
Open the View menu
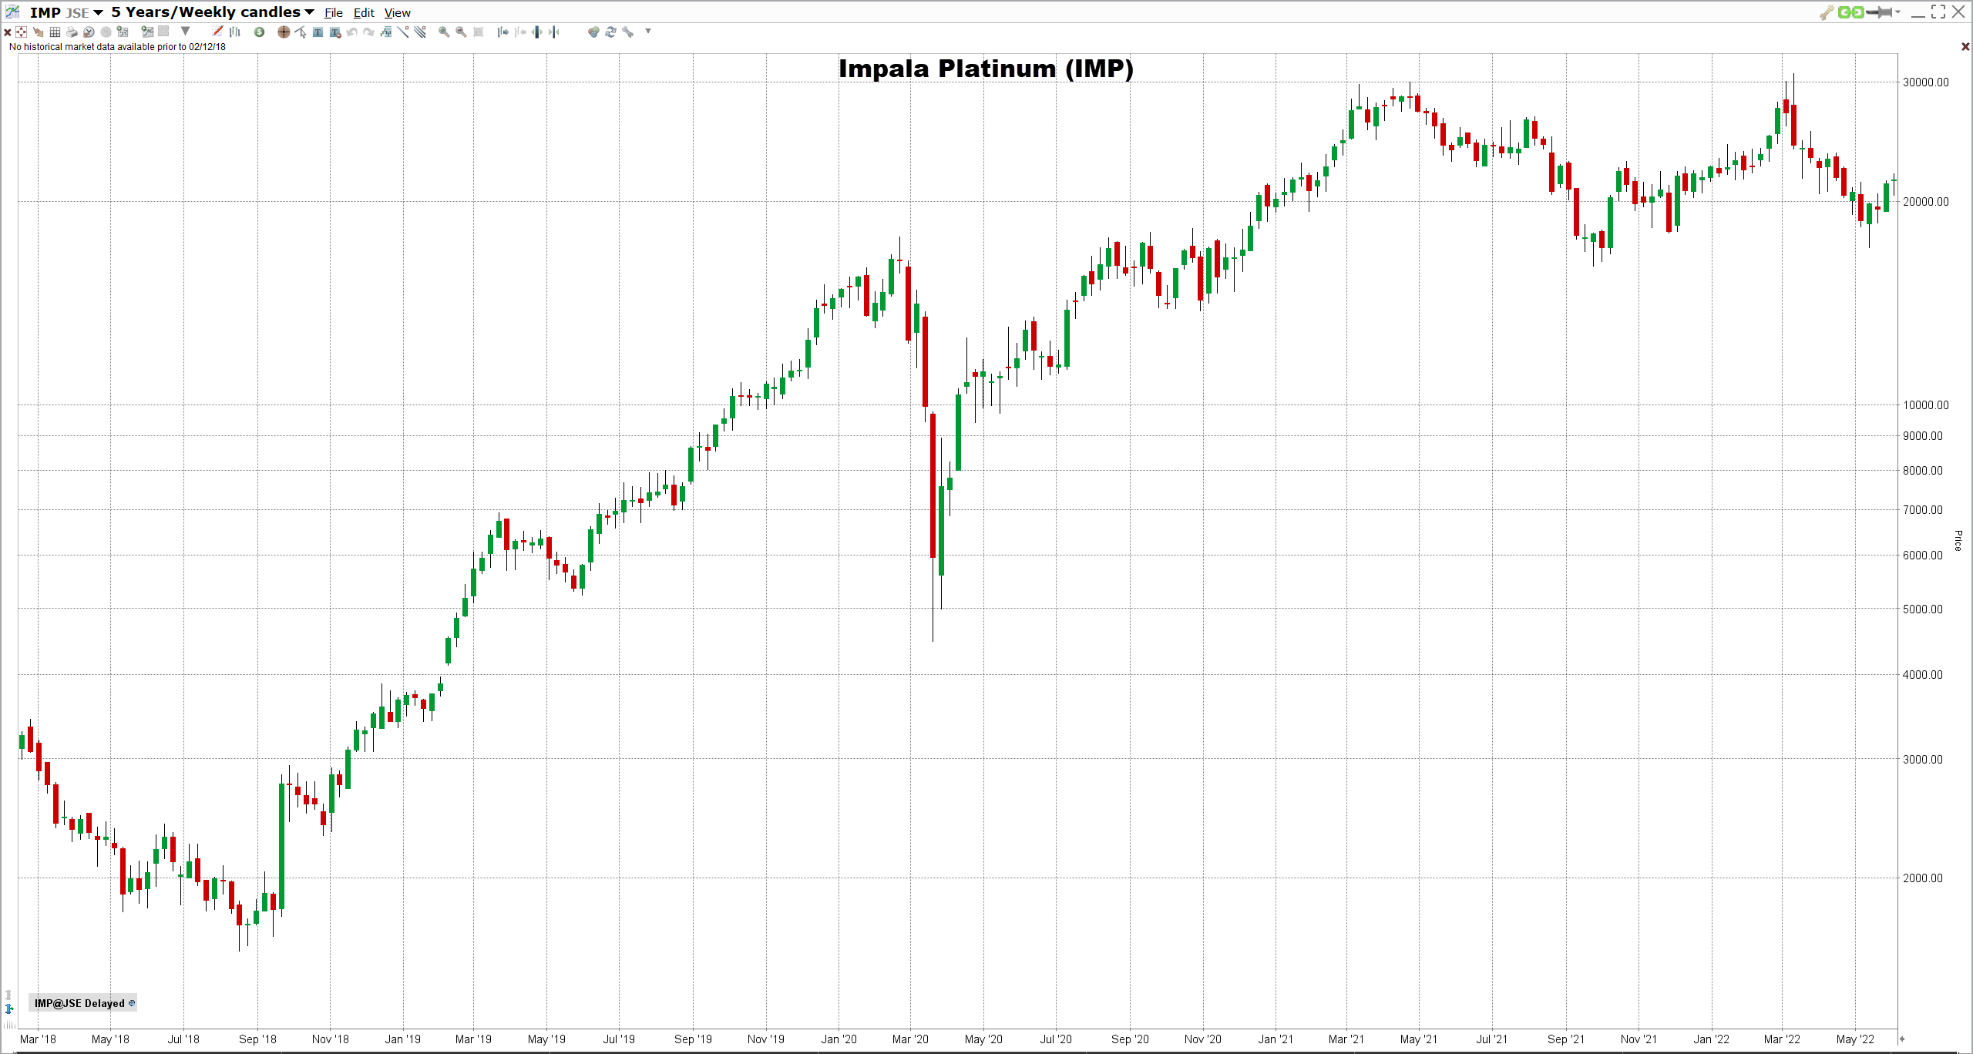pyautogui.click(x=398, y=13)
